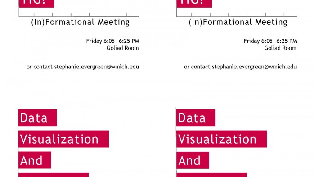The width and height of the screenshot is (315, 177).
Task: Click the right red "Data" bar
Action: pyautogui.click(x=196, y=118)
